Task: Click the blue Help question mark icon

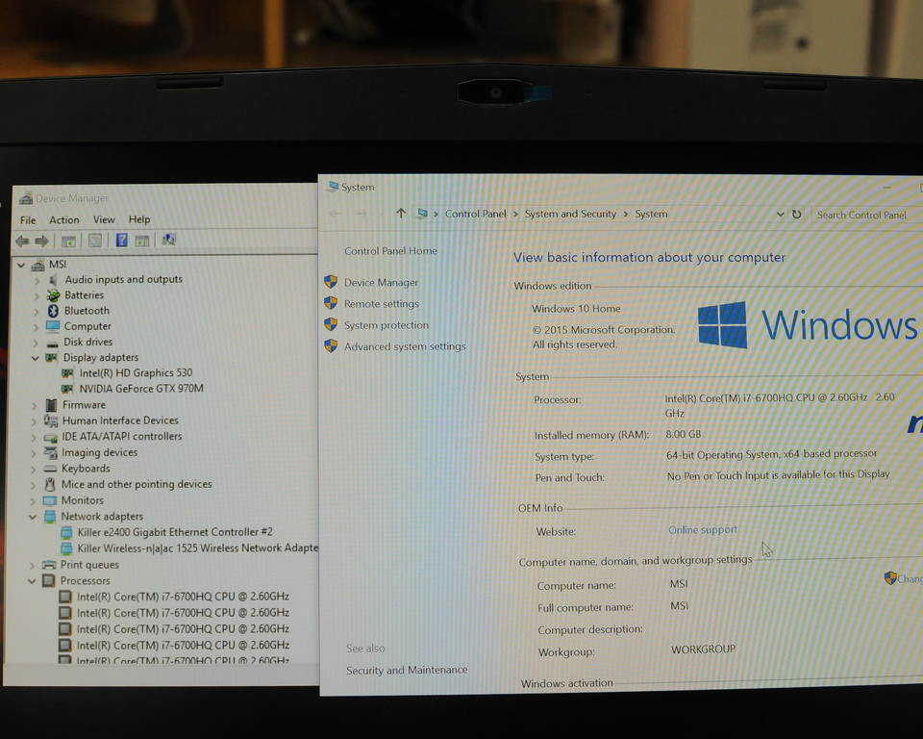Action: (x=122, y=240)
